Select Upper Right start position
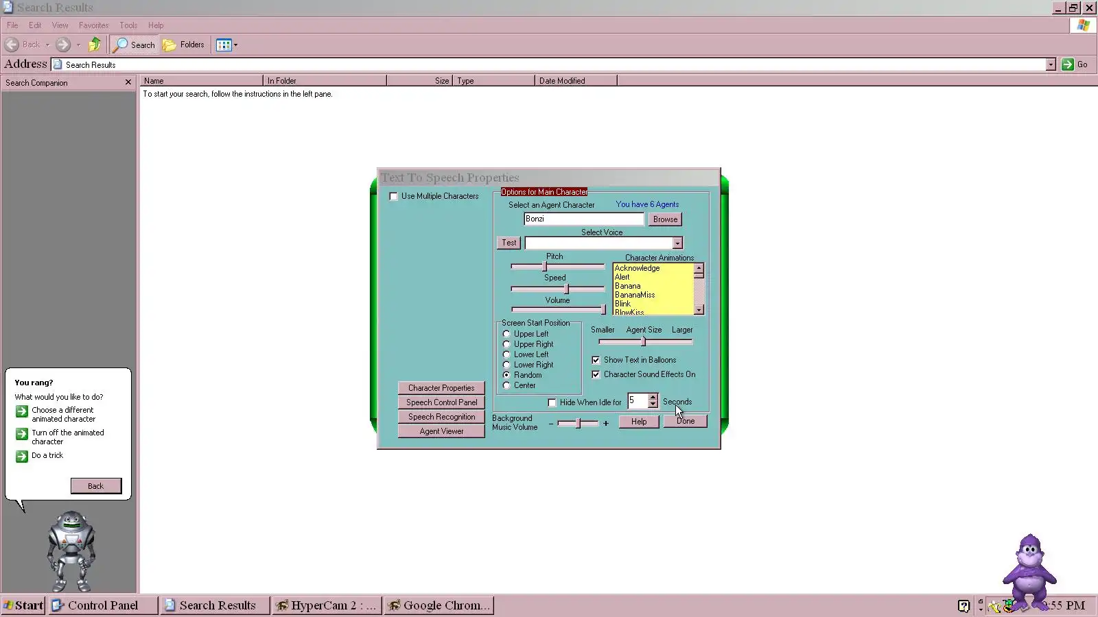The image size is (1098, 617). [x=506, y=344]
